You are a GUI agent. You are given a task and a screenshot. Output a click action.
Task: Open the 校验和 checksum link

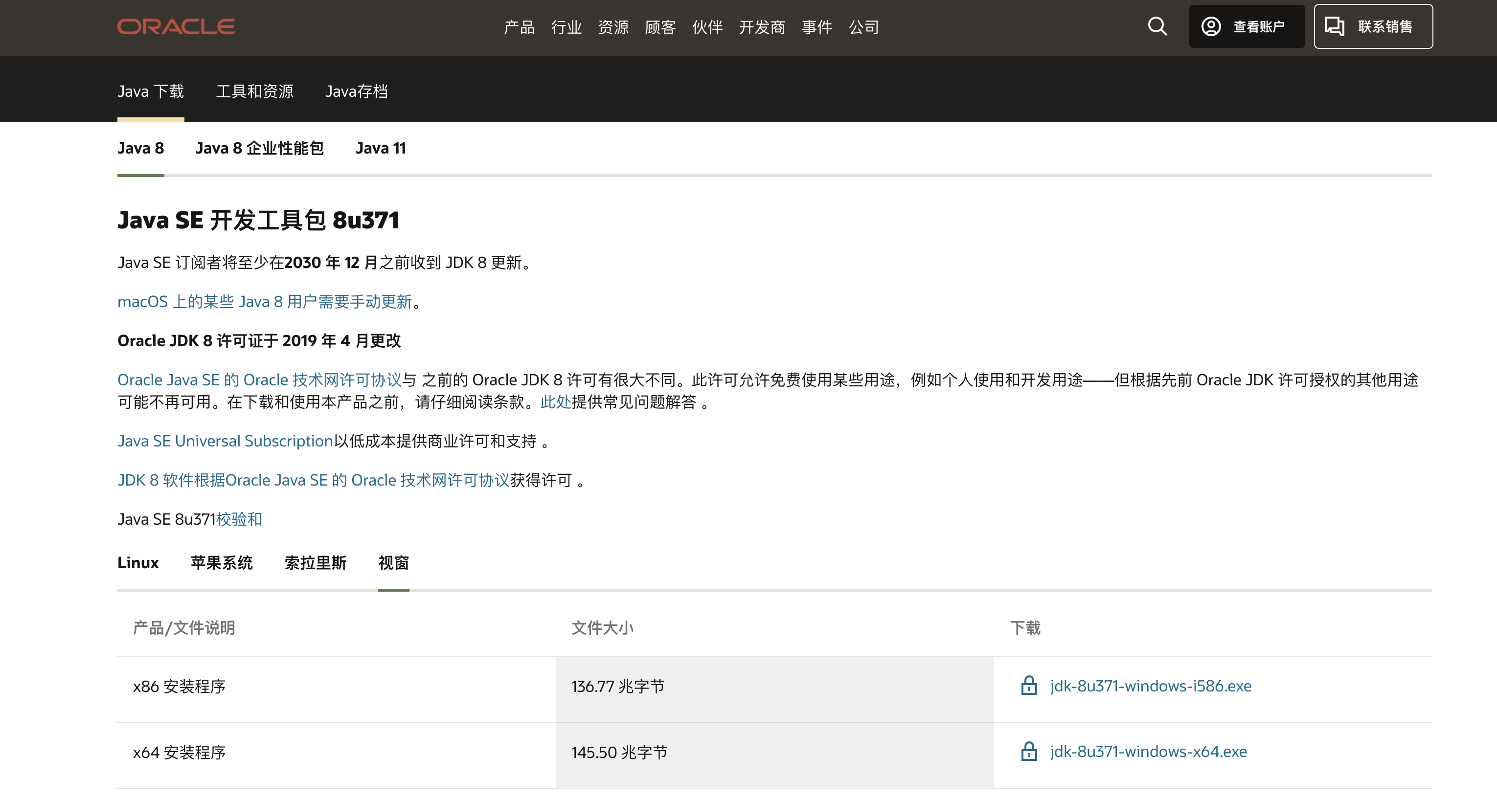pyautogui.click(x=239, y=519)
